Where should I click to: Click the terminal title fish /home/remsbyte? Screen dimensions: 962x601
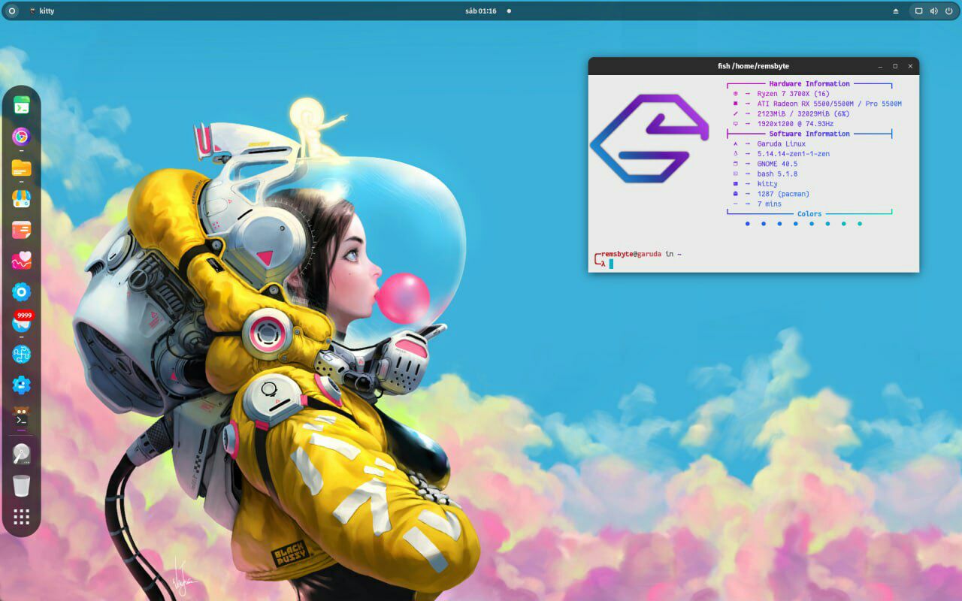point(753,66)
